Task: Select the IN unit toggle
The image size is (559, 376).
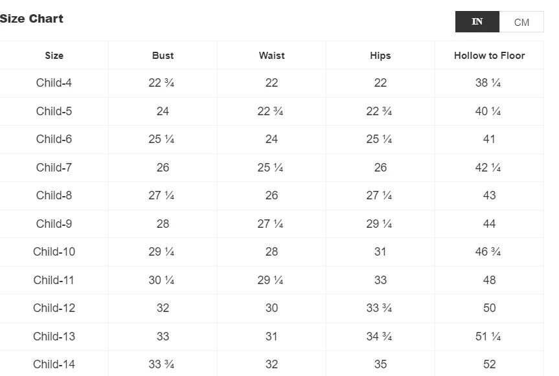Action: click(x=477, y=22)
